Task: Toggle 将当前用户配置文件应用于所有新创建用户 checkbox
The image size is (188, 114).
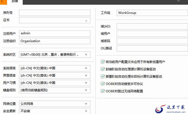Action: [x=103, y=62]
